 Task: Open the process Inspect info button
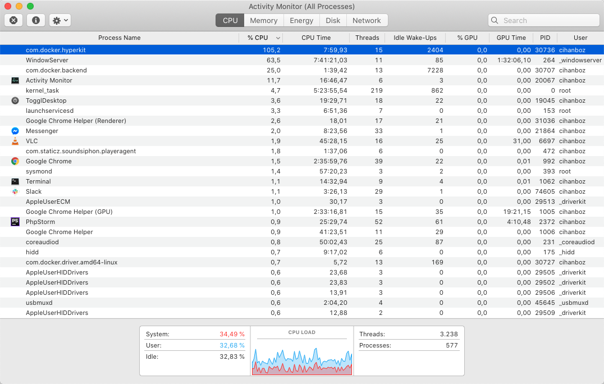36,20
